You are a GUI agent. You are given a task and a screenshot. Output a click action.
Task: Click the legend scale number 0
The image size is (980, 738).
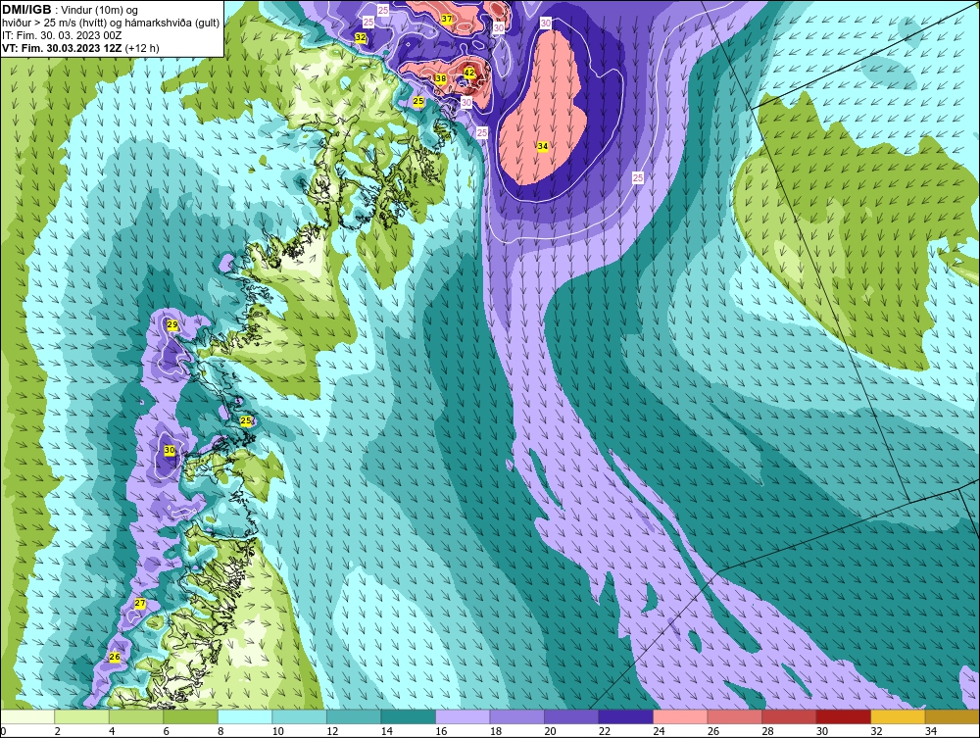(3, 731)
